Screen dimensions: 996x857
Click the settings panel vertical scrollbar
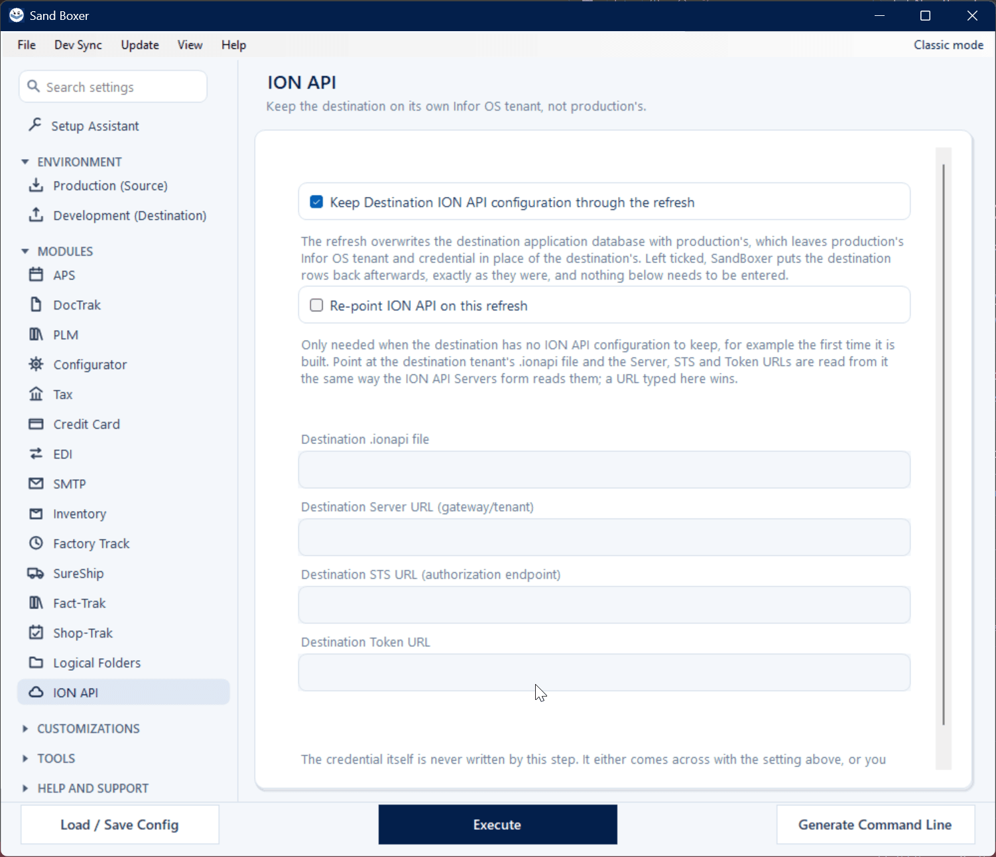tap(943, 444)
